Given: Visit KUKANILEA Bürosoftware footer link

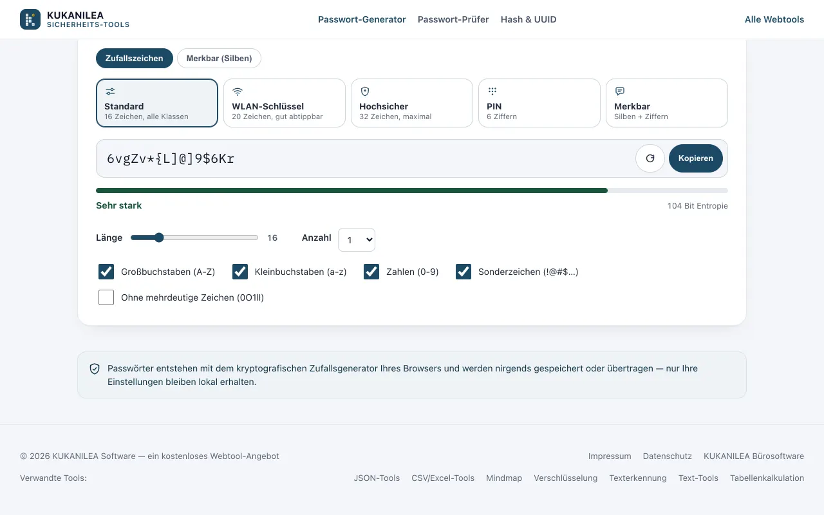Looking at the screenshot, I should click(754, 456).
